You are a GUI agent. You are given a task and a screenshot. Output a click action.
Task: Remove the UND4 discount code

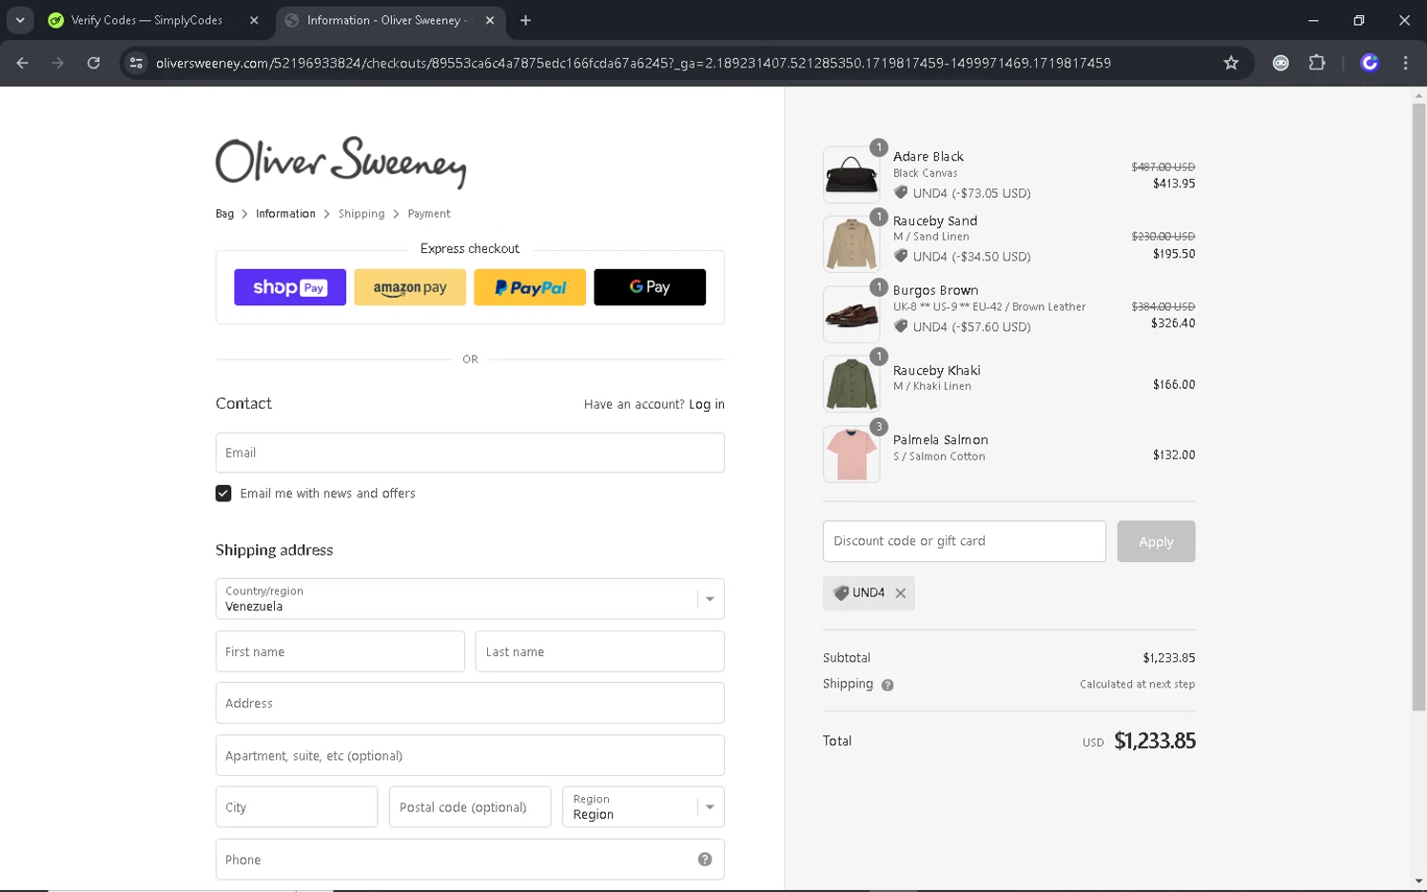click(x=900, y=592)
